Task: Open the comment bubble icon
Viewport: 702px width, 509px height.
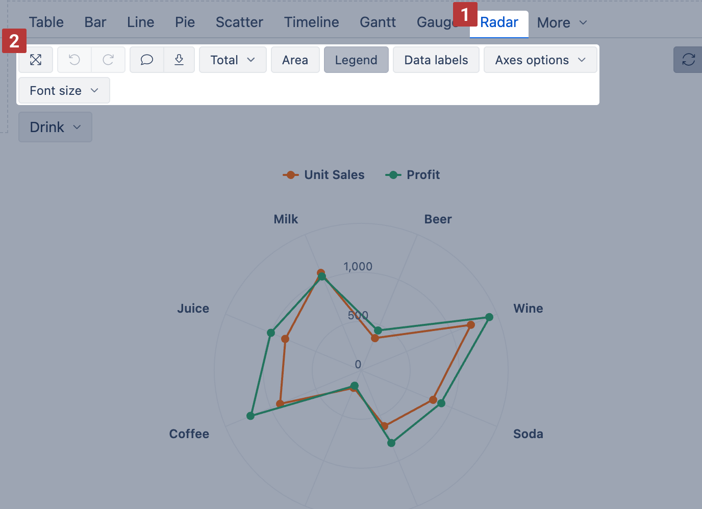Action: 147,60
